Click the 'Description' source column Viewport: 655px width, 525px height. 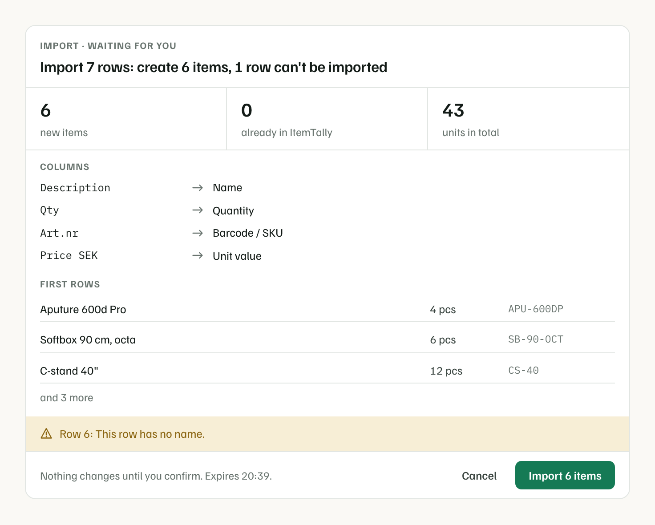[x=75, y=188]
